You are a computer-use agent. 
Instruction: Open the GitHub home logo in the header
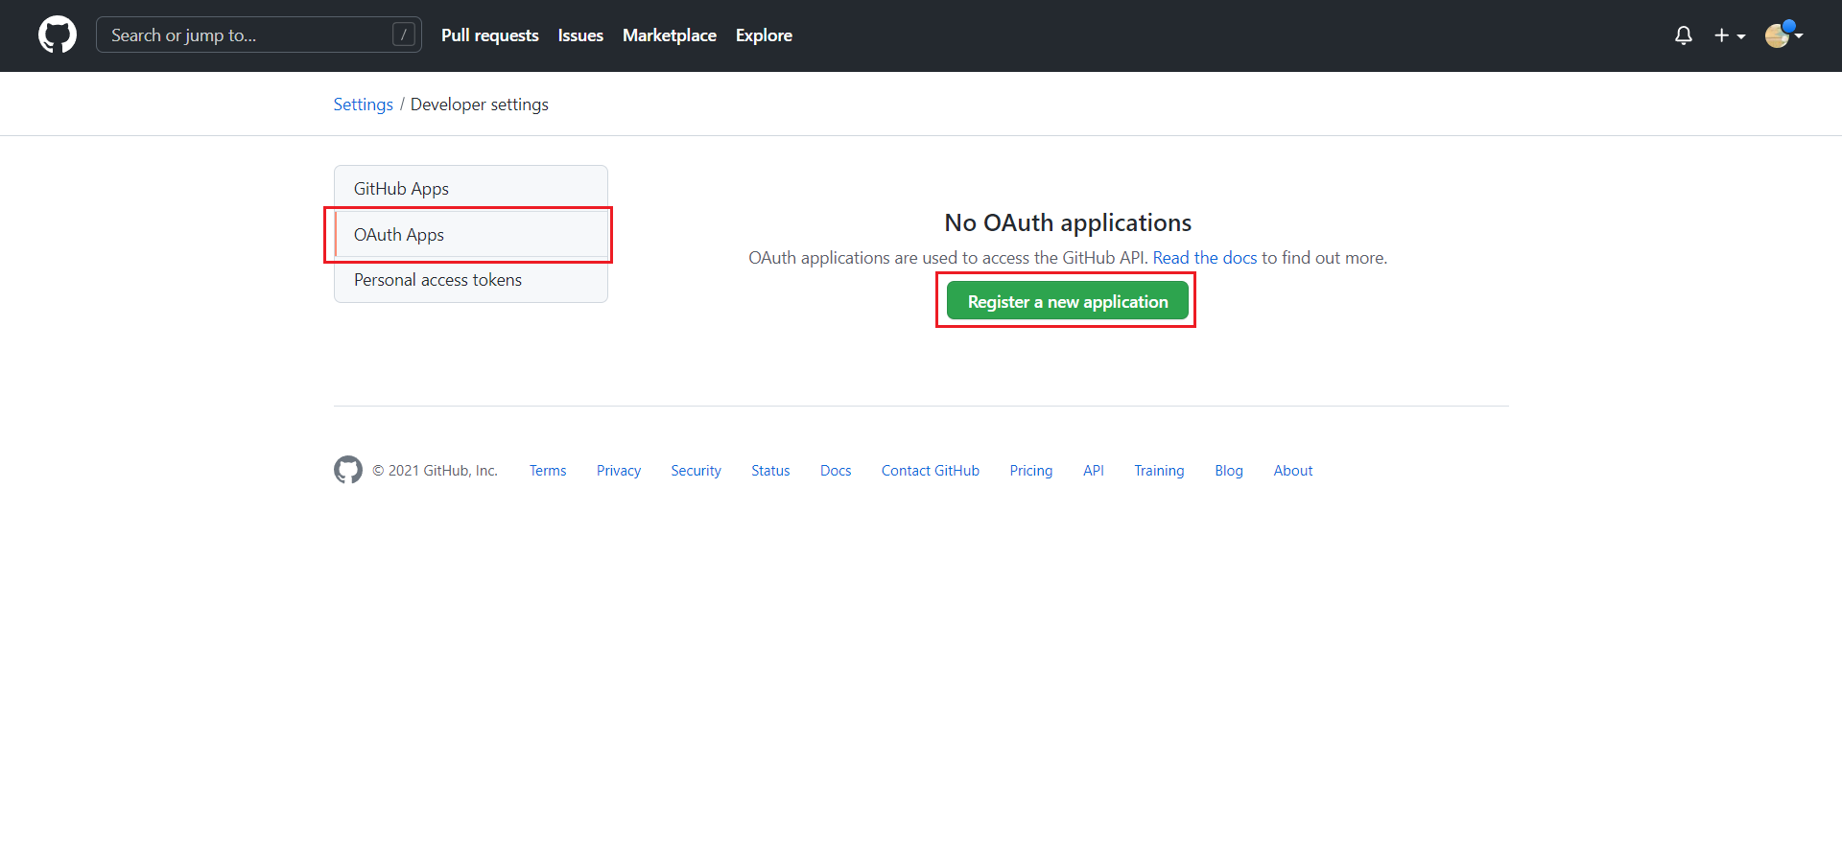58,35
